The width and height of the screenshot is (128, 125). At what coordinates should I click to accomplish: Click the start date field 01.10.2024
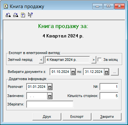point(60,72)
